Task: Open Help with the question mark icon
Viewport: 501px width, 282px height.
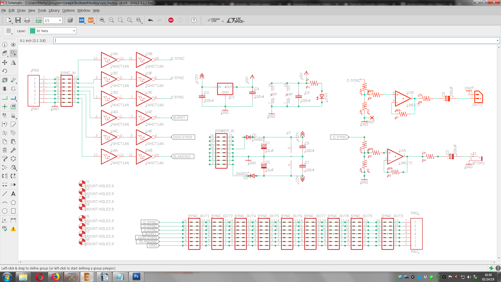Action: click(x=194, y=20)
